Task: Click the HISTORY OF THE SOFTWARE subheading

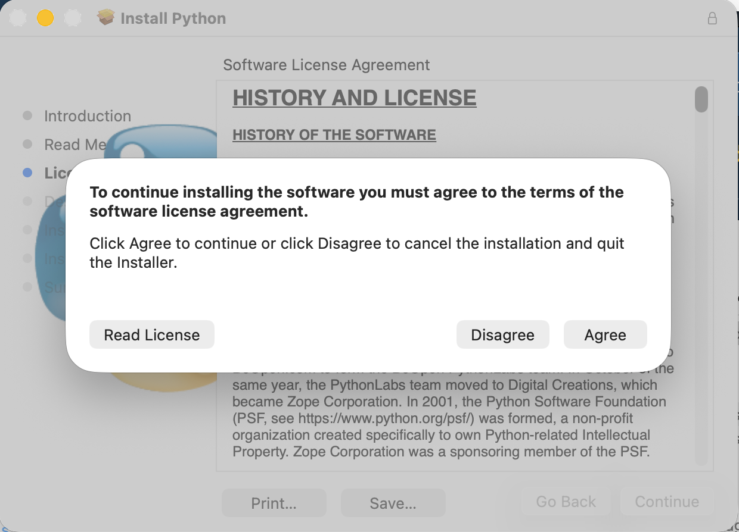Action: pos(334,135)
